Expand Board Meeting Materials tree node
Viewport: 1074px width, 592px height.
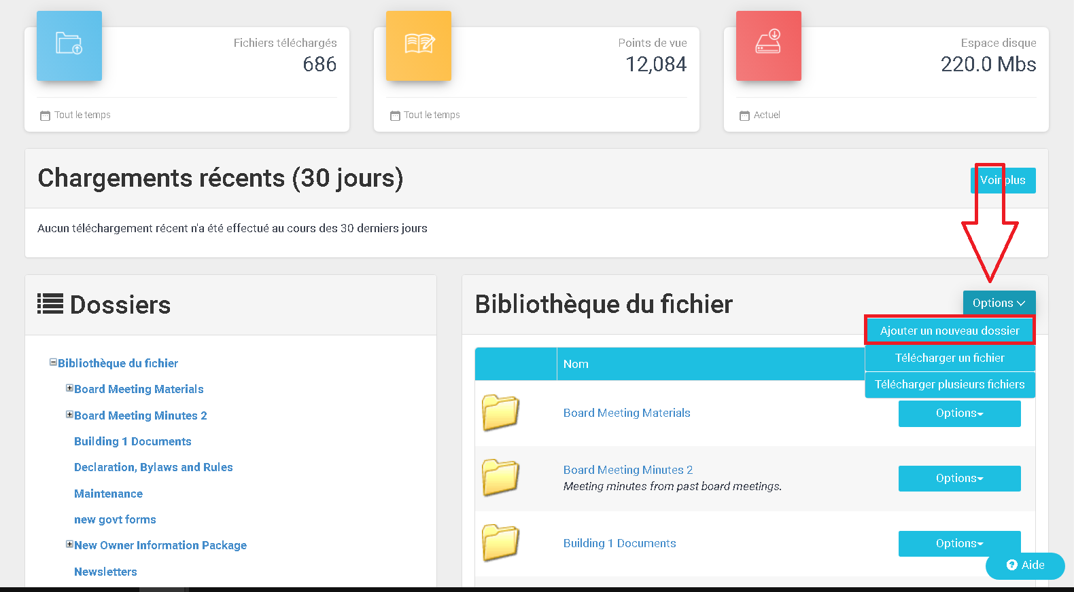[x=69, y=388]
